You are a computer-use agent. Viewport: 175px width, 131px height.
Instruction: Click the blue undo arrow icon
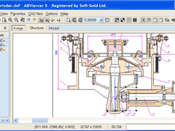point(29,20)
